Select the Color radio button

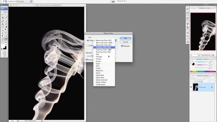point(88,45)
